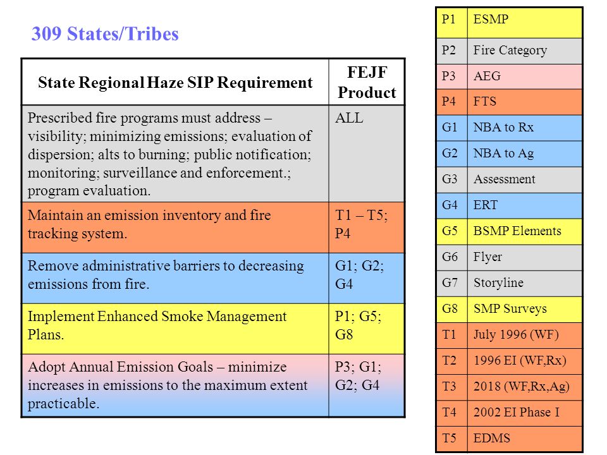Select the 'NBA to Ag' legend entry
607x455 pixels.
point(525,154)
